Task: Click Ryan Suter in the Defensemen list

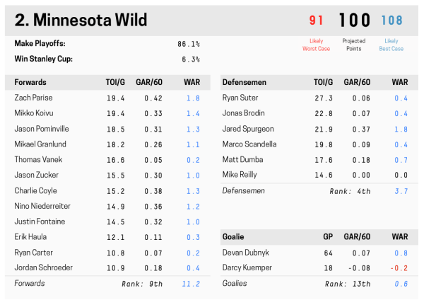Action: click(x=240, y=98)
